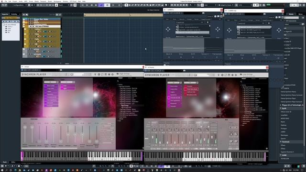Screen dimensions: 306x172
Task: Select the Erase tool in toolbar
Action: pos(135,5)
